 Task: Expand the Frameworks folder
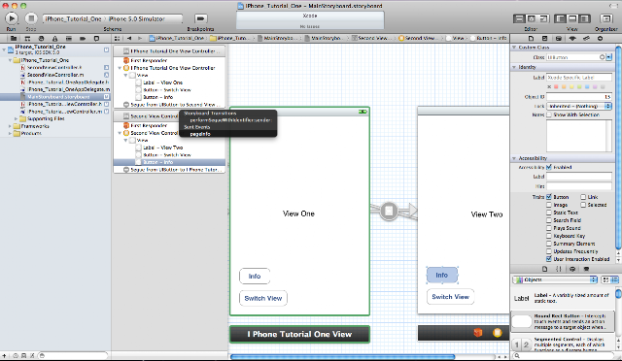coord(10,126)
